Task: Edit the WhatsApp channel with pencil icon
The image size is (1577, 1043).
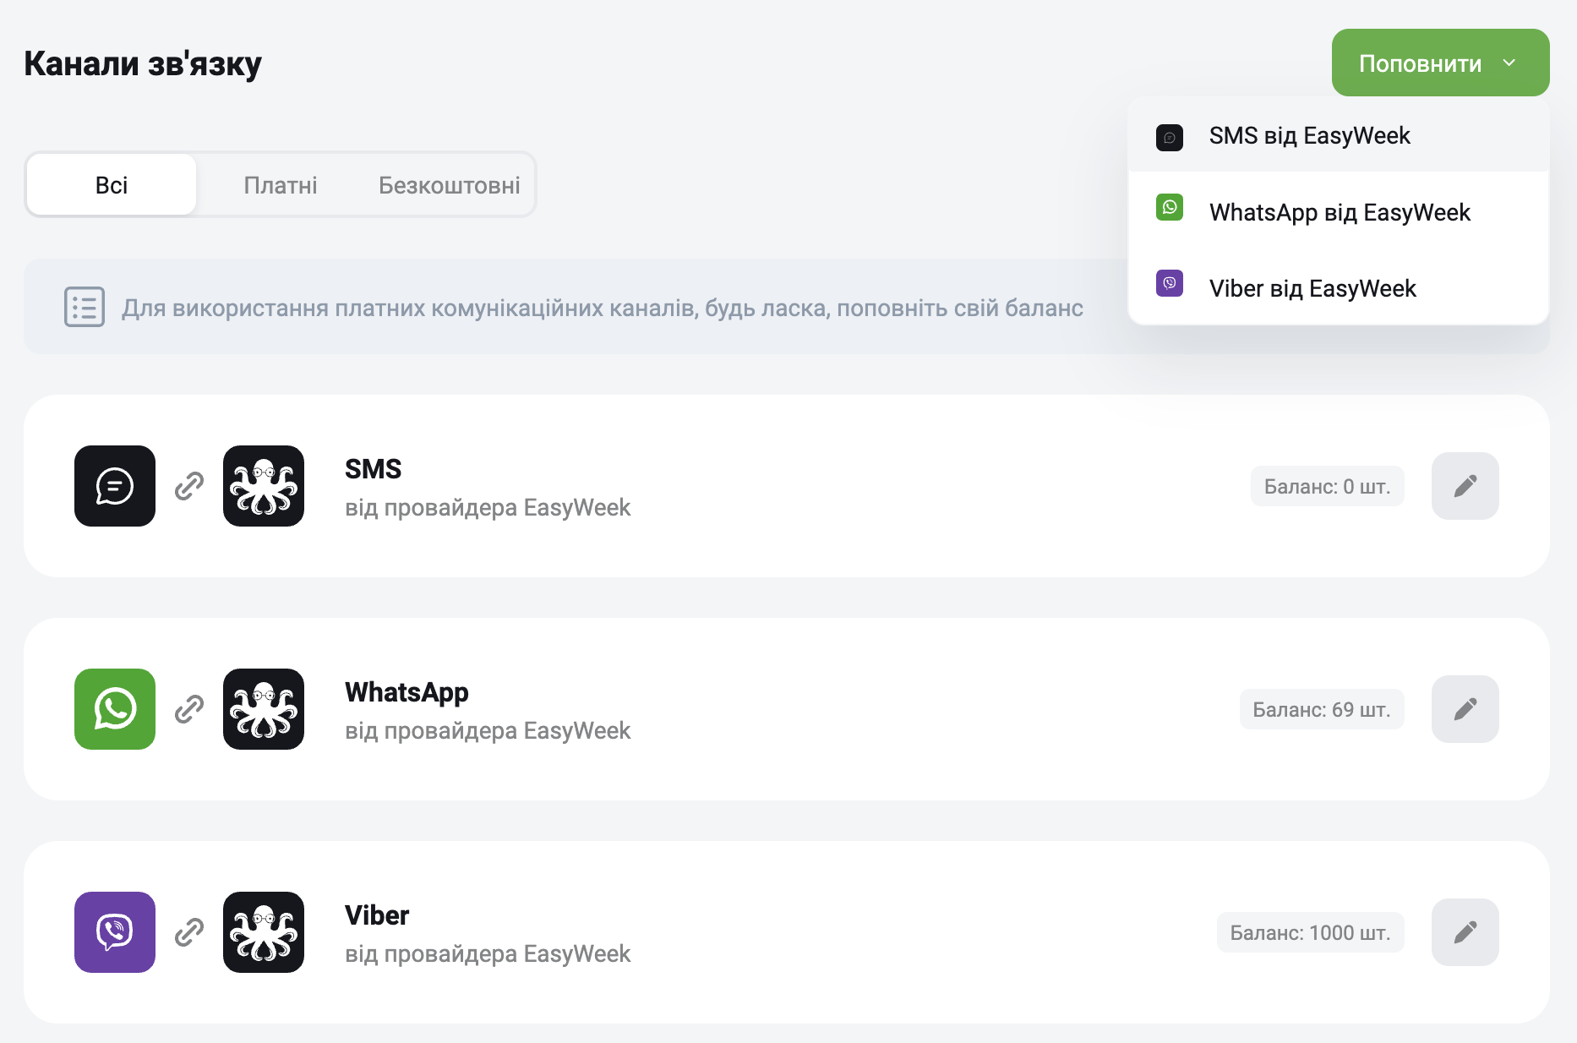Action: pyautogui.click(x=1465, y=709)
